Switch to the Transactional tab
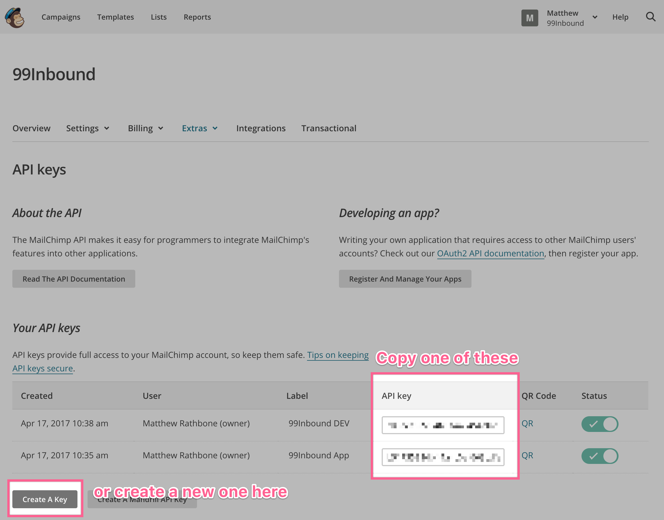Screen dimensions: 664x520 tap(329, 128)
